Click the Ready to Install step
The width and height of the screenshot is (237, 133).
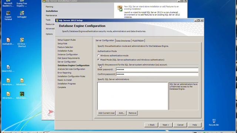pyautogui.click(x=64, y=80)
